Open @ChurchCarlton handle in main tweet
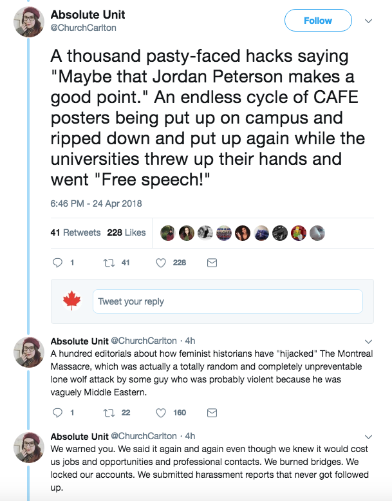Screen dimensions: 392x501 click(83, 28)
